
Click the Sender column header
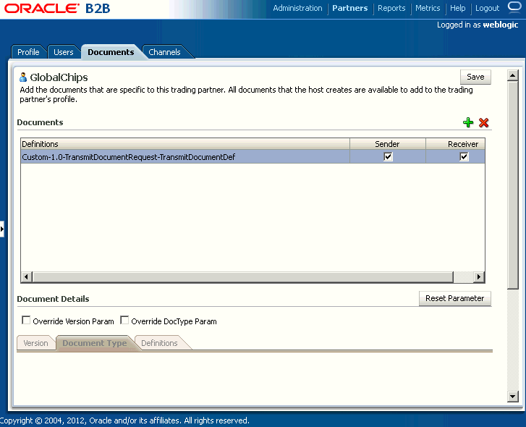(x=388, y=144)
